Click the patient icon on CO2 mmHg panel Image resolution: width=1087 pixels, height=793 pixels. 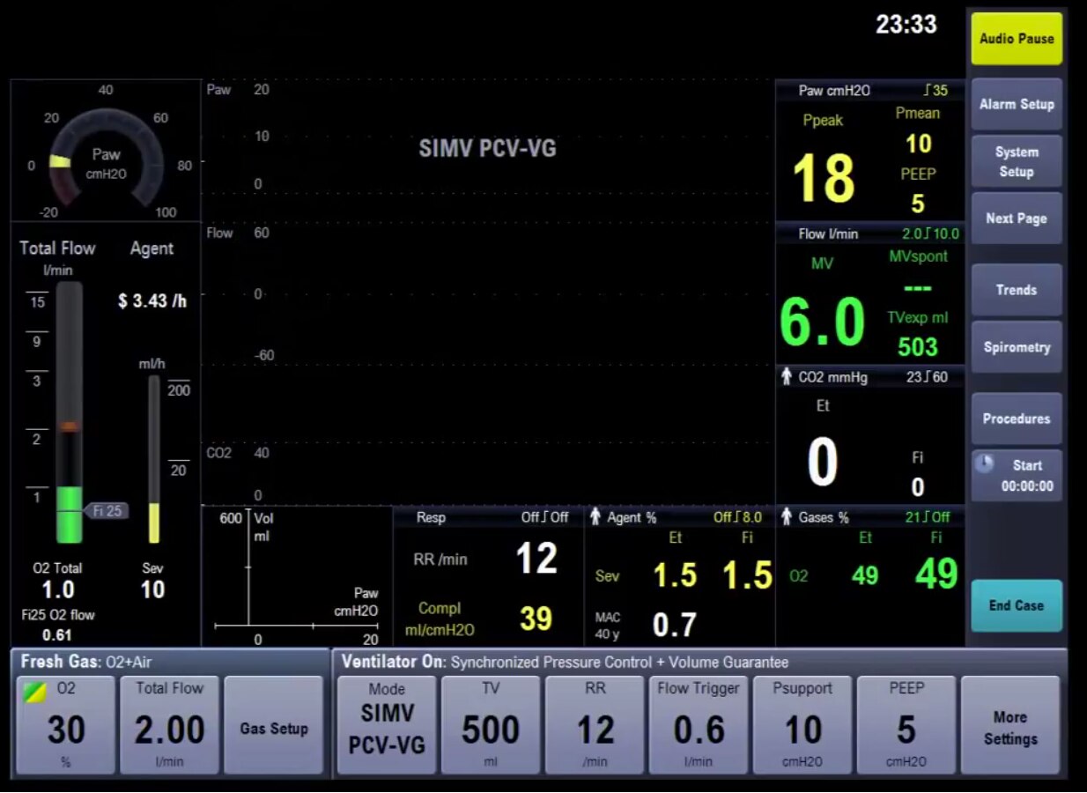788,377
